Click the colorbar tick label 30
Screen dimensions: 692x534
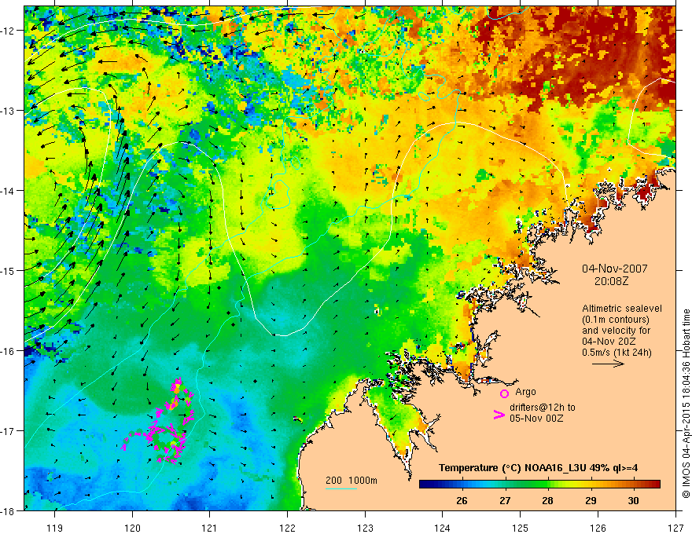(x=633, y=500)
